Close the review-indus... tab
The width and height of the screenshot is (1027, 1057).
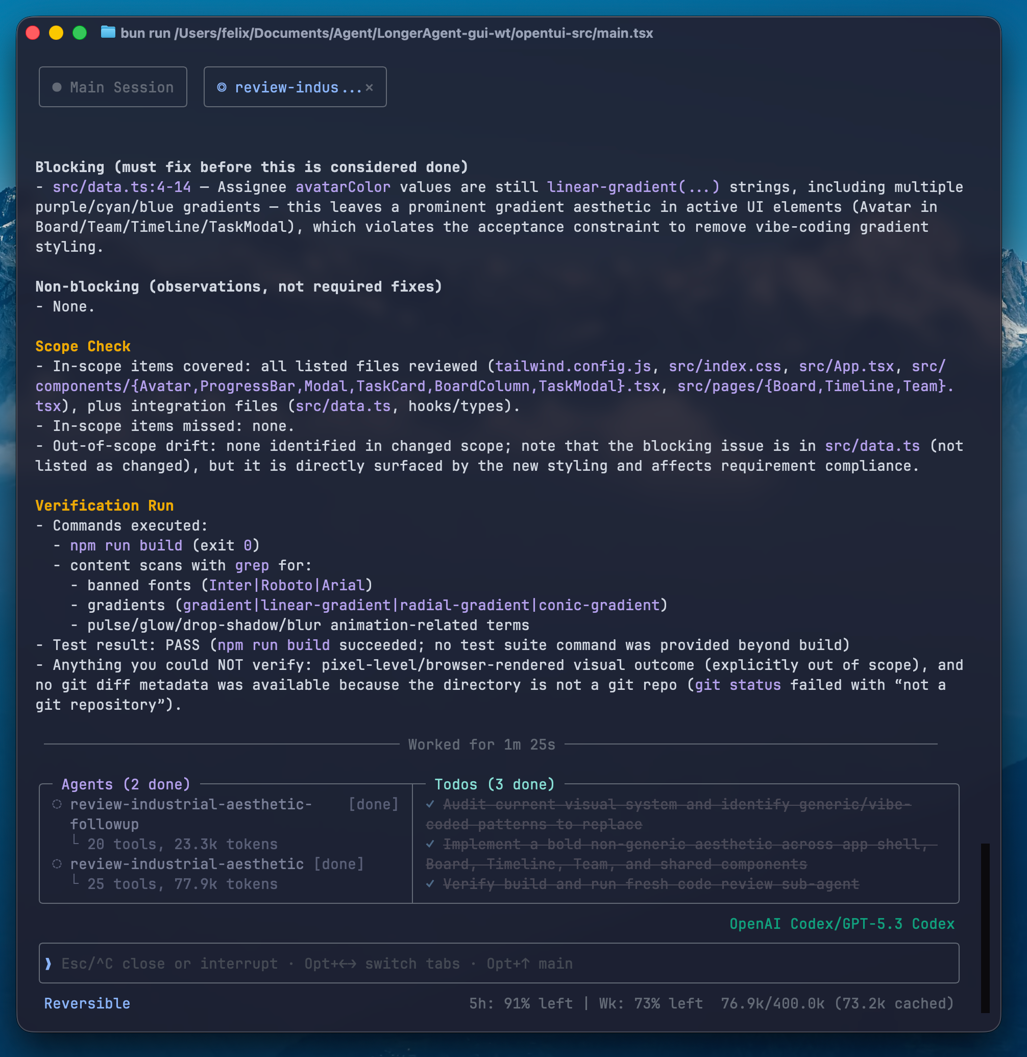[x=369, y=87]
